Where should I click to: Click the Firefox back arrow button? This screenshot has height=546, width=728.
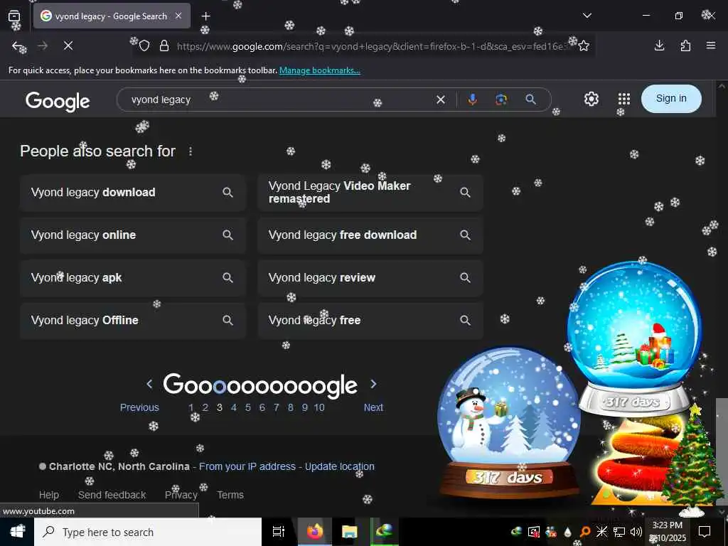pyautogui.click(x=18, y=46)
